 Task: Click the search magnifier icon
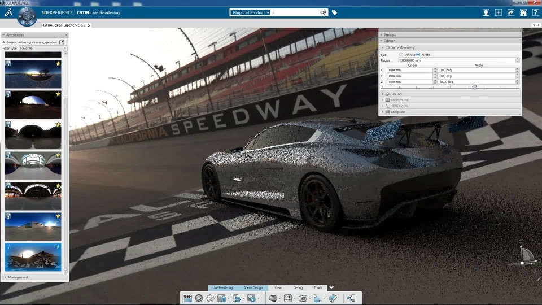(323, 12)
